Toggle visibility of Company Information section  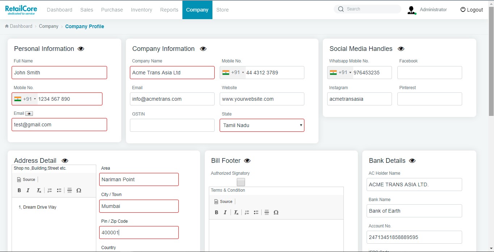[203, 49]
